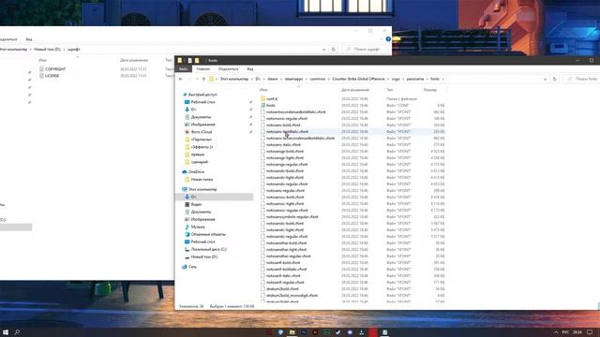Select Новая папка under OneDrive
600x337 pixels.
tap(202, 179)
